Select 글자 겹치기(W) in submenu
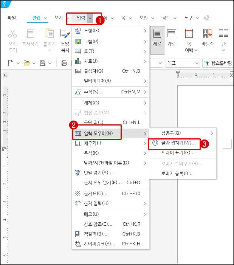Viewport: 234px width, 265px height. point(183,143)
